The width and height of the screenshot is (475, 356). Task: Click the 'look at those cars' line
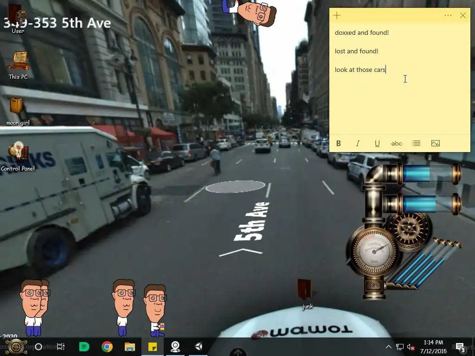(x=360, y=70)
